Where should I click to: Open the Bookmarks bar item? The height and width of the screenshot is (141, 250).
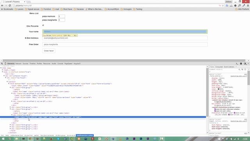(x=7, y=9)
